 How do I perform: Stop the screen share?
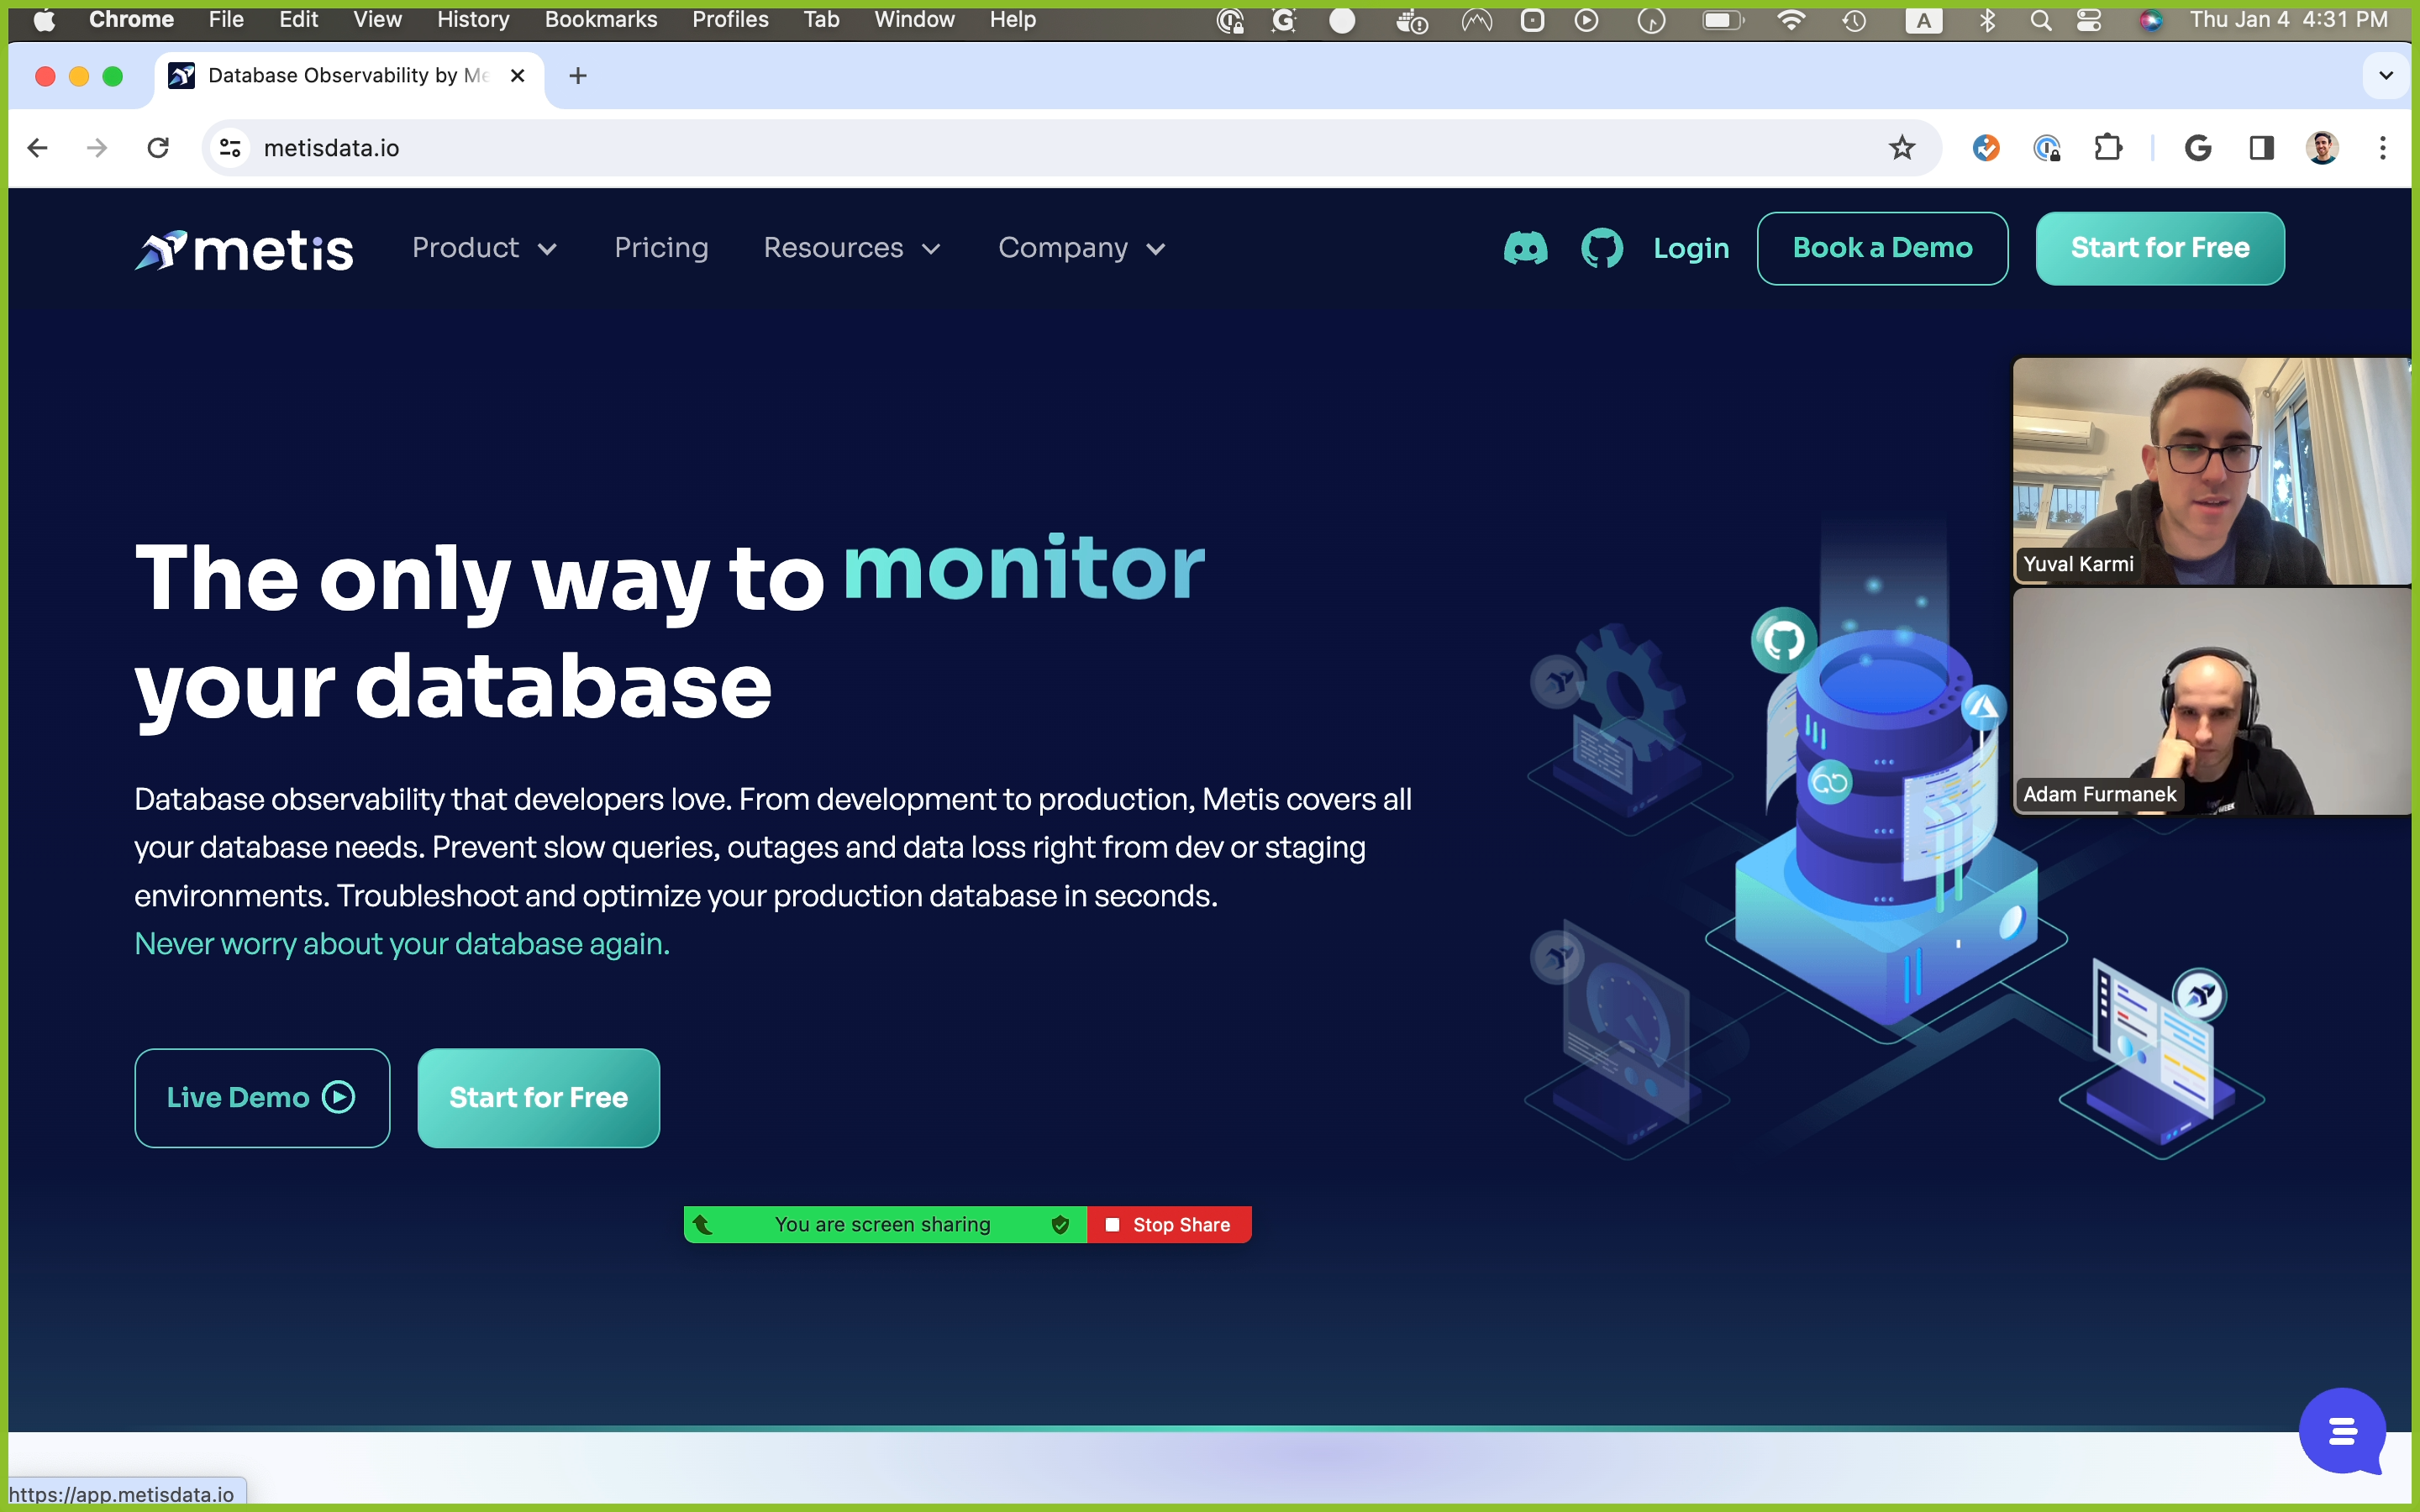(1169, 1225)
